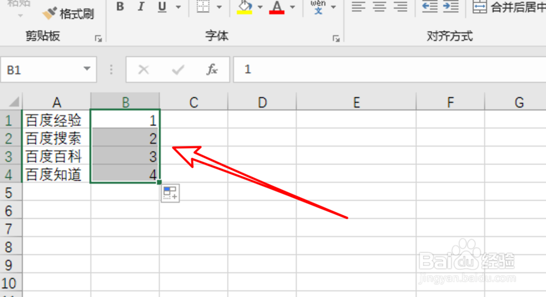This screenshot has width=546, height=297.
Task: Open clipboard (剪贴板) dialog launcher
Action: [x=98, y=39]
